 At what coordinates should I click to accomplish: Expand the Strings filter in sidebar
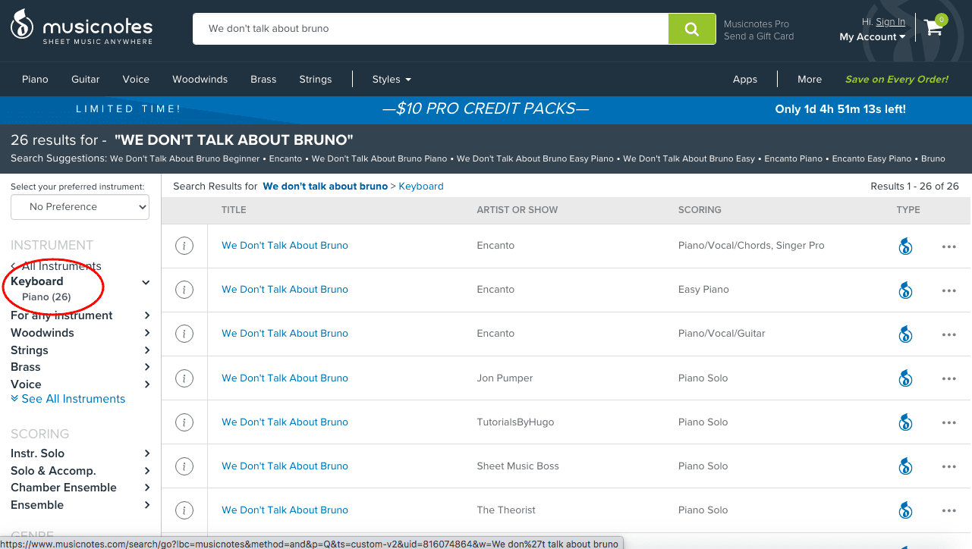[146, 350]
